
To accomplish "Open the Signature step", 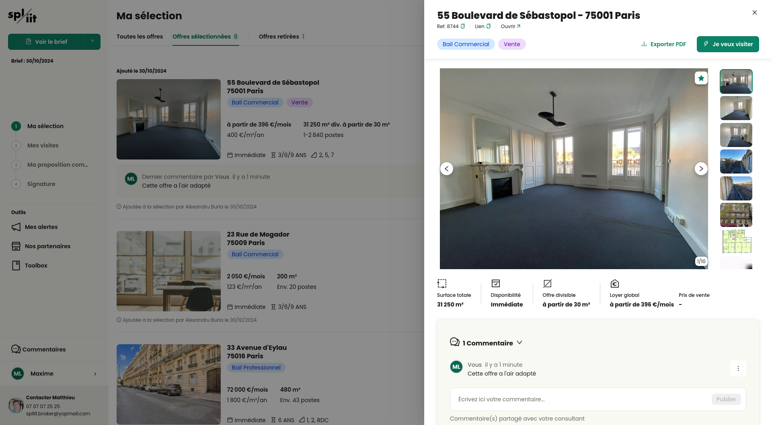I will point(41,184).
